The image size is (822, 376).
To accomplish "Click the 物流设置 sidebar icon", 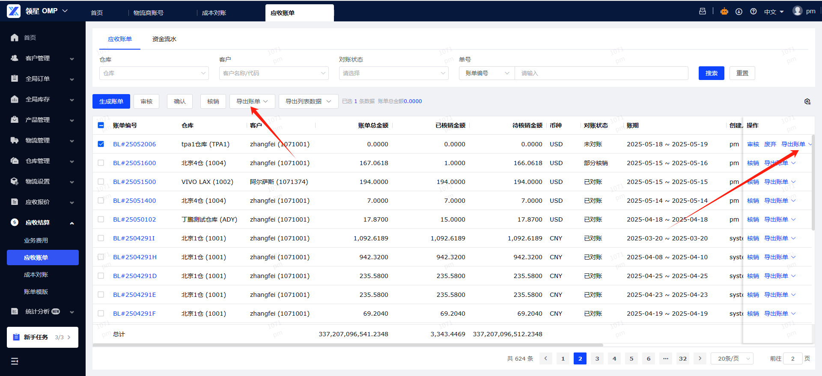I will [15, 181].
